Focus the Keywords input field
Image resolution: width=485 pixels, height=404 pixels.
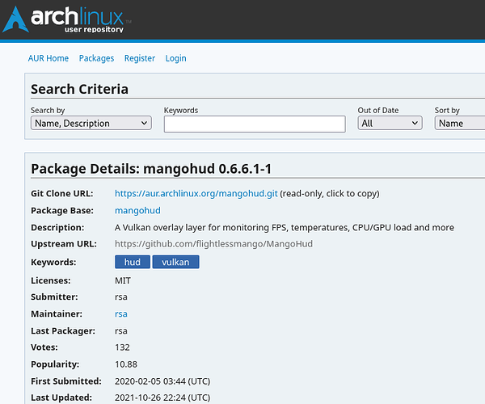point(255,124)
